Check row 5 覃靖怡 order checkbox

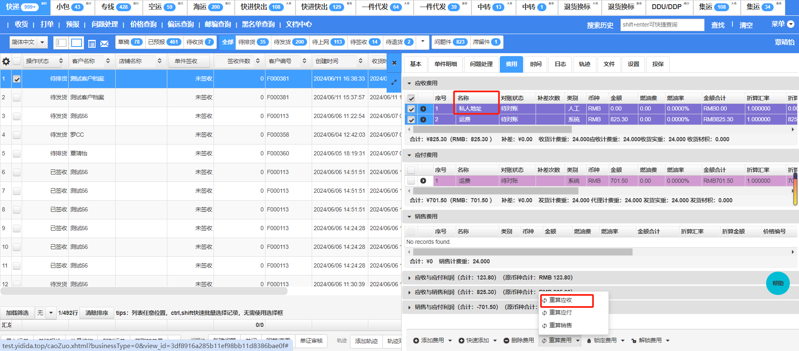[x=17, y=154]
